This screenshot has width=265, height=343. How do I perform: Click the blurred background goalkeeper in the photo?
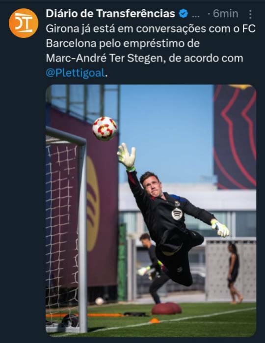tap(151, 268)
